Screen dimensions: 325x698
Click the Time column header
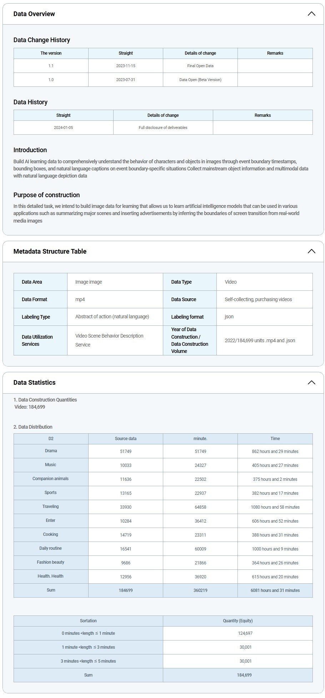[275, 439]
